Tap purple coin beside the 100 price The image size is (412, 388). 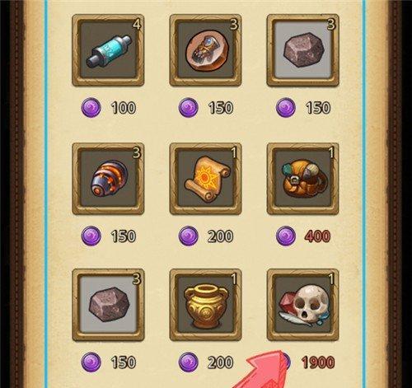pos(91,107)
